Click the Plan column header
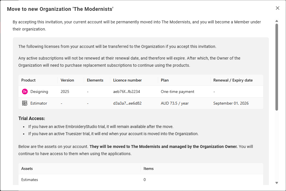This screenshot has width=286, height=191. pyautogui.click(x=165, y=80)
